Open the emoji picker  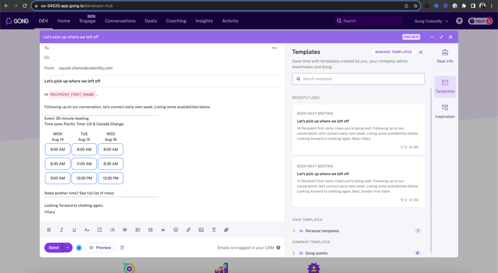click(x=176, y=230)
